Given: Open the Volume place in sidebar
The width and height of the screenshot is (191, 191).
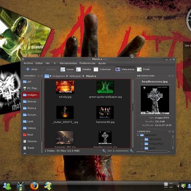Looking at the screenshot, I should tap(31, 141).
